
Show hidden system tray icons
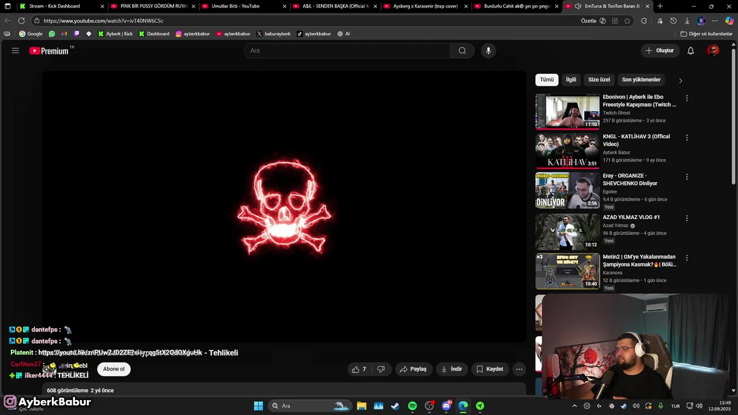point(574,406)
